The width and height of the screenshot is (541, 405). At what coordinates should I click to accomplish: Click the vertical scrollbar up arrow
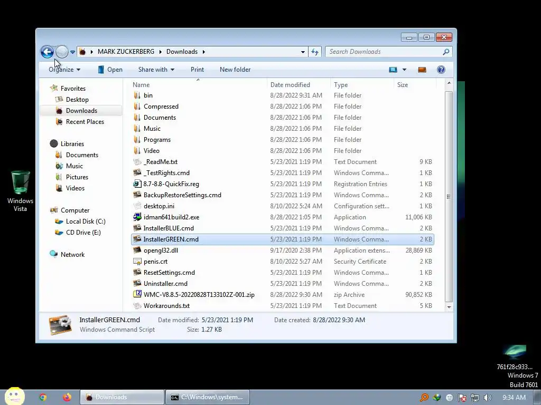(x=449, y=83)
